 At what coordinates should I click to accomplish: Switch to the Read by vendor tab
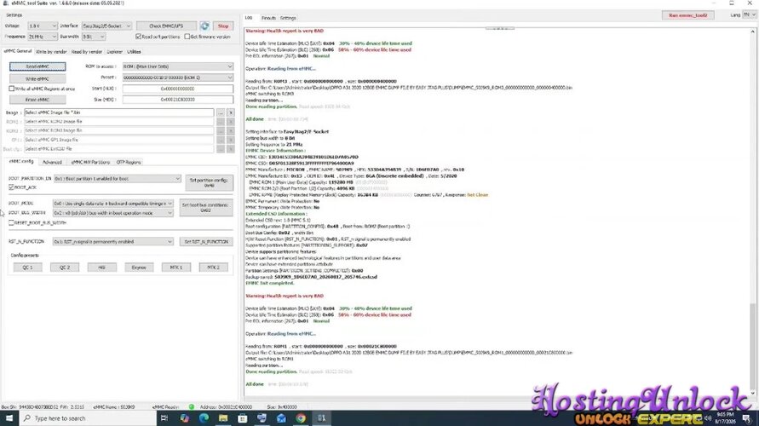coord(87,51)
